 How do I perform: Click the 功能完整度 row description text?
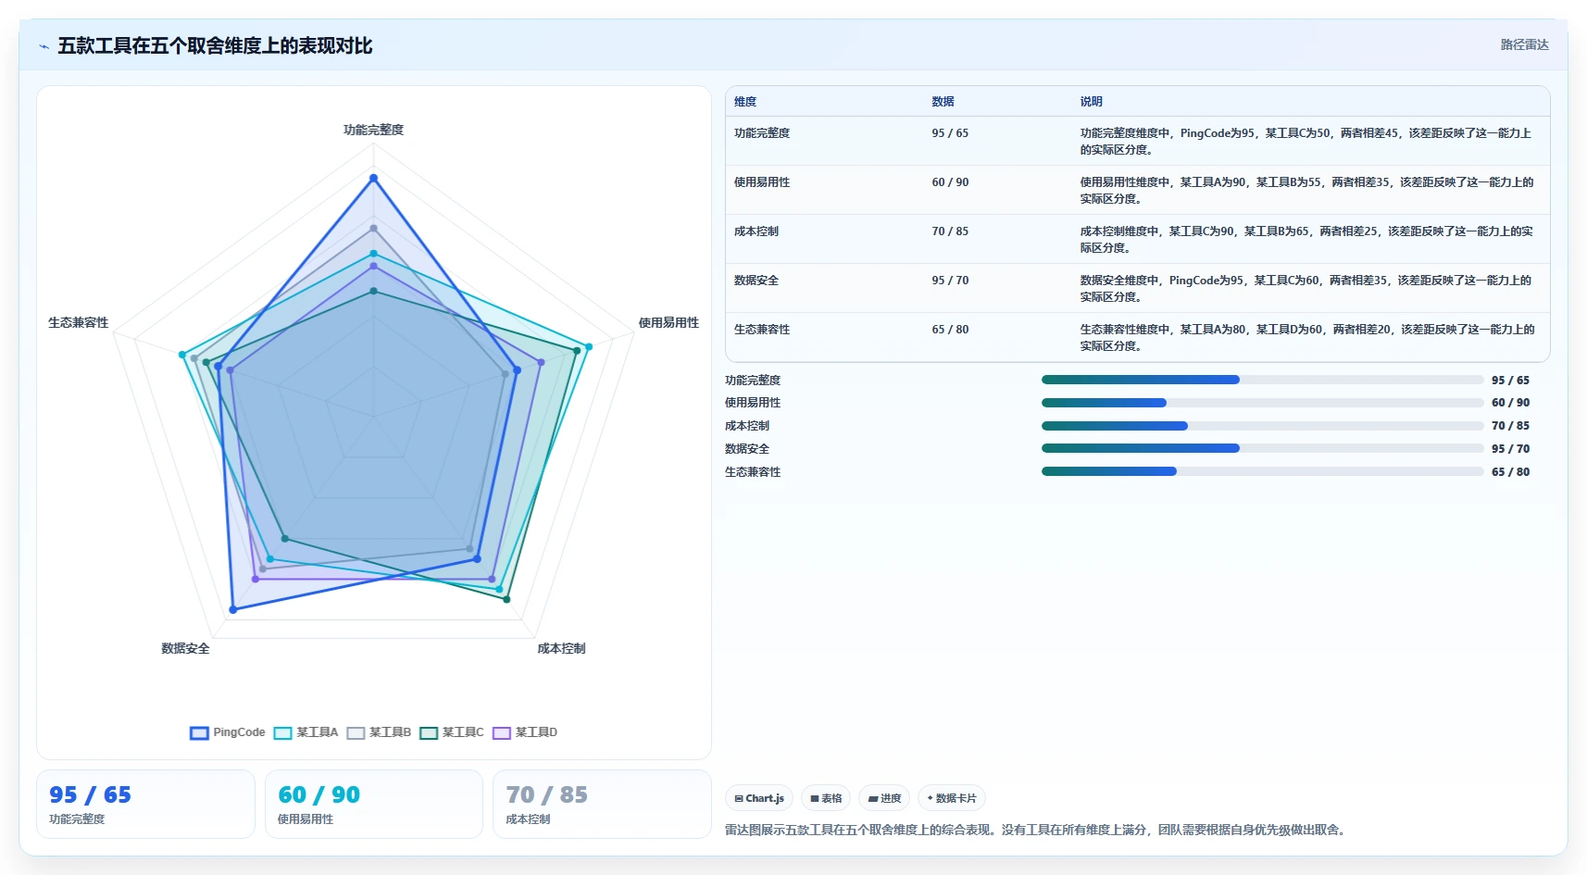pyautogui.click(x=1306, y=142)
